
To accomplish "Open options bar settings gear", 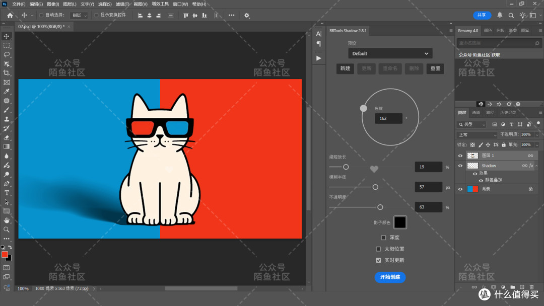I will coord(247,15).
